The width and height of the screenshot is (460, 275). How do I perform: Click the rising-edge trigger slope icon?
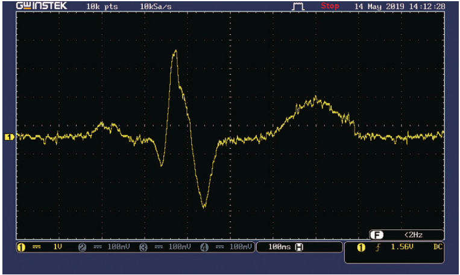click(x=378, y=247)
